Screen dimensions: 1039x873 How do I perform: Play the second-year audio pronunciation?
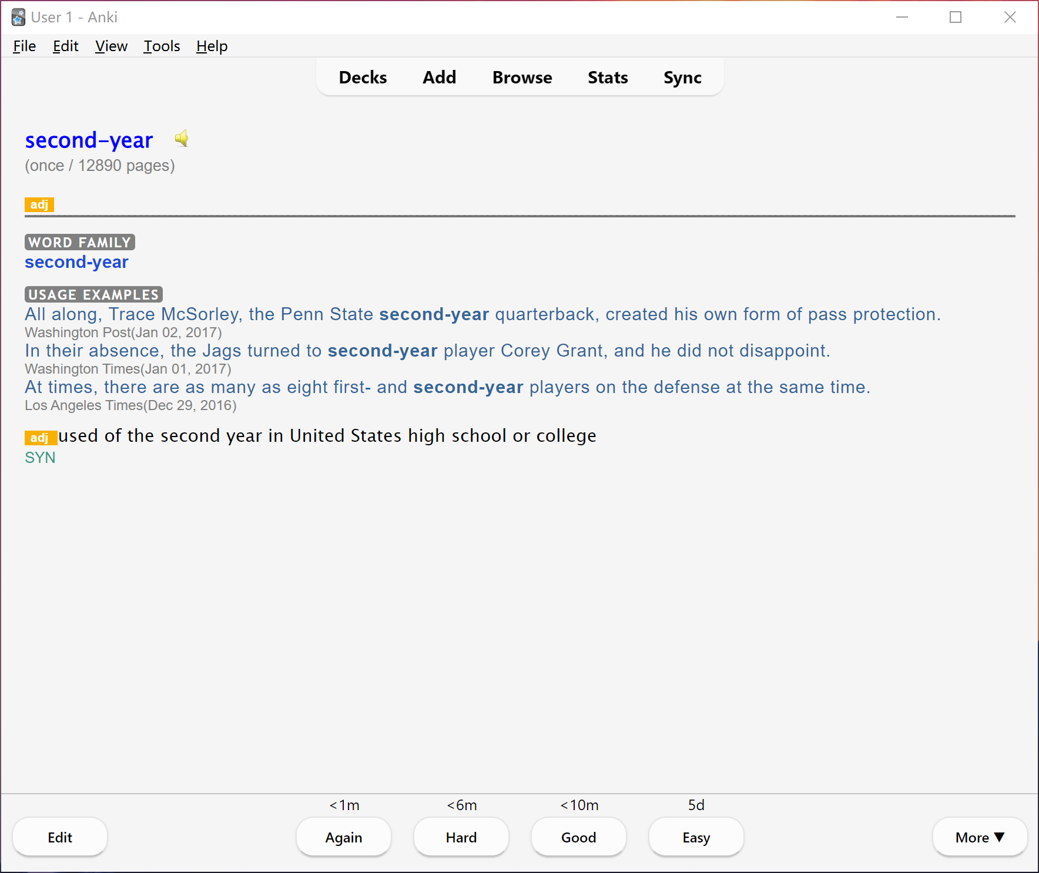182,139
